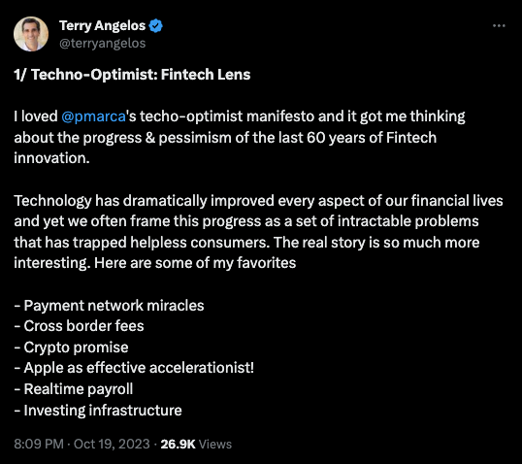Click the Crypto promise list item

click(71, 348)
